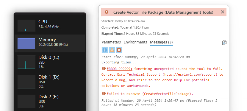Click the dialog title Create Vector Tile Package
247x111 pixels.
click(x=163, y=12)
